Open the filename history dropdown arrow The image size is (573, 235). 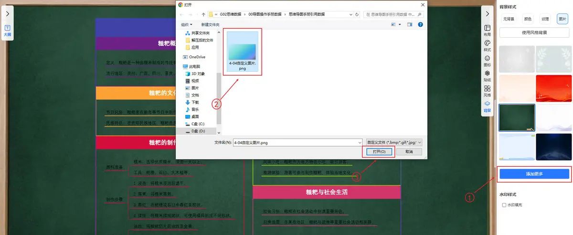(359, 142)
